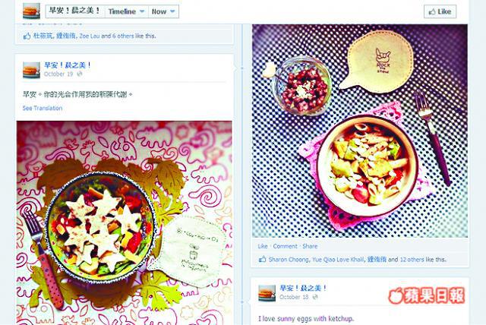This screenshot has height=325, width=486.
Task: Click the avatar on the October 18 post
Action: [x=267, y=293]
